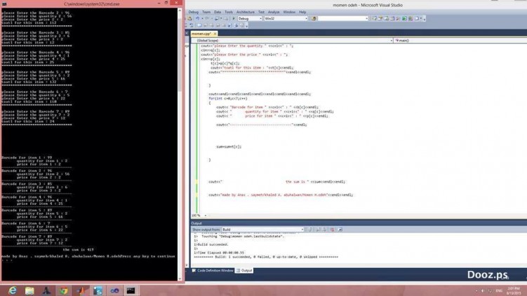This screenshot has height=296, width=527.
Task: Close the momen.cpp tab
Action: pyautogui.click(x=215, y=34)
